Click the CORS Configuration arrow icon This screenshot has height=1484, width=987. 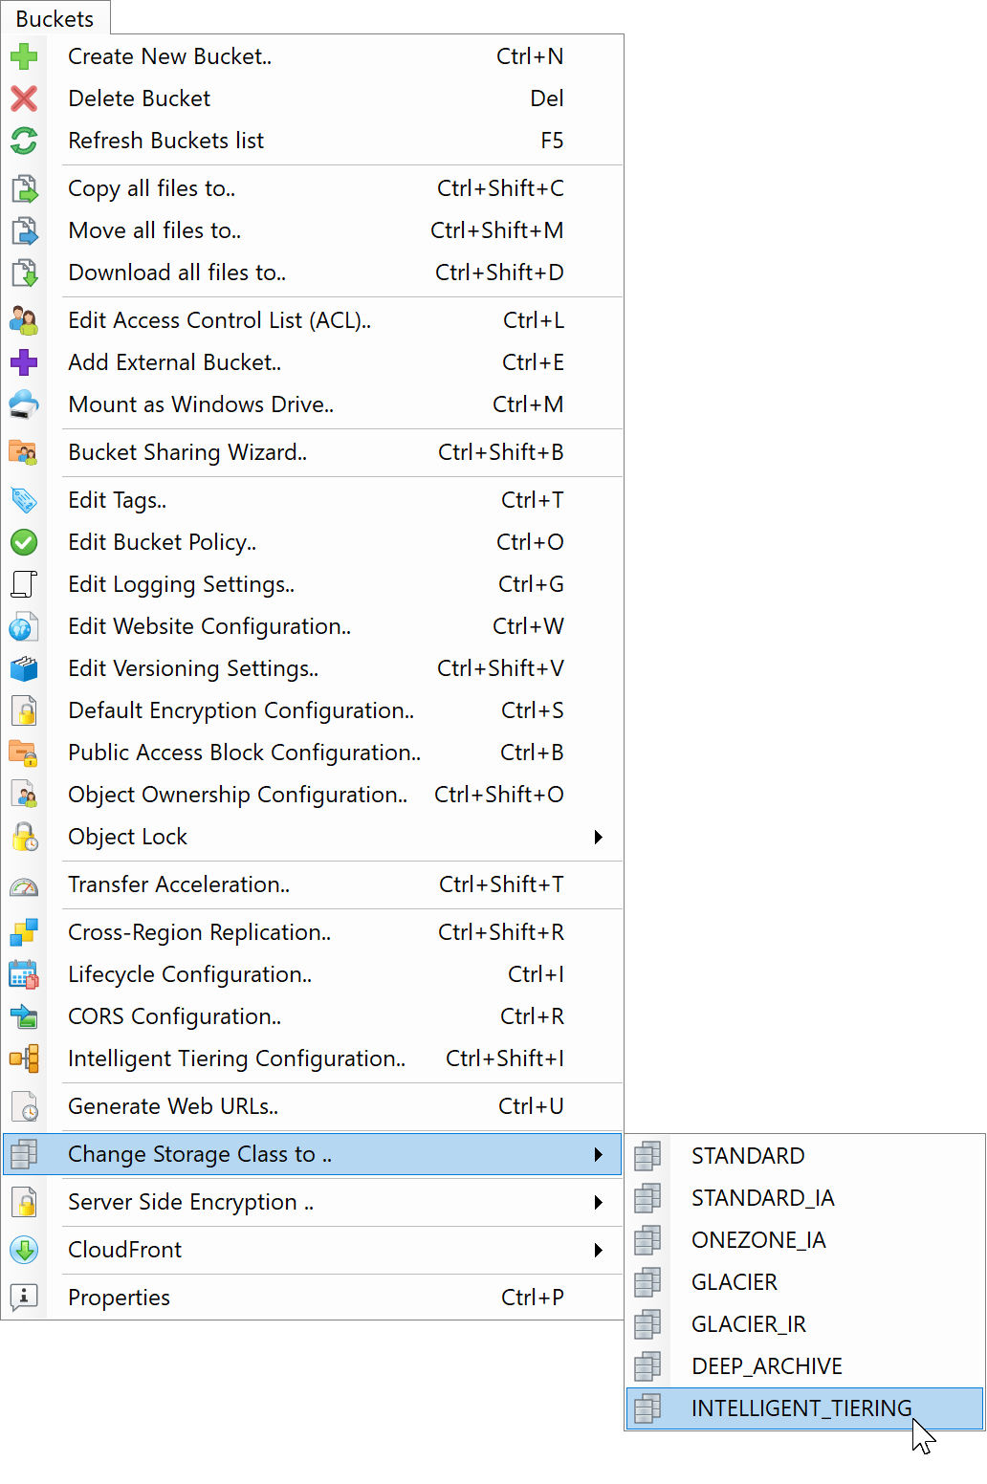[x=24, y=1016]
